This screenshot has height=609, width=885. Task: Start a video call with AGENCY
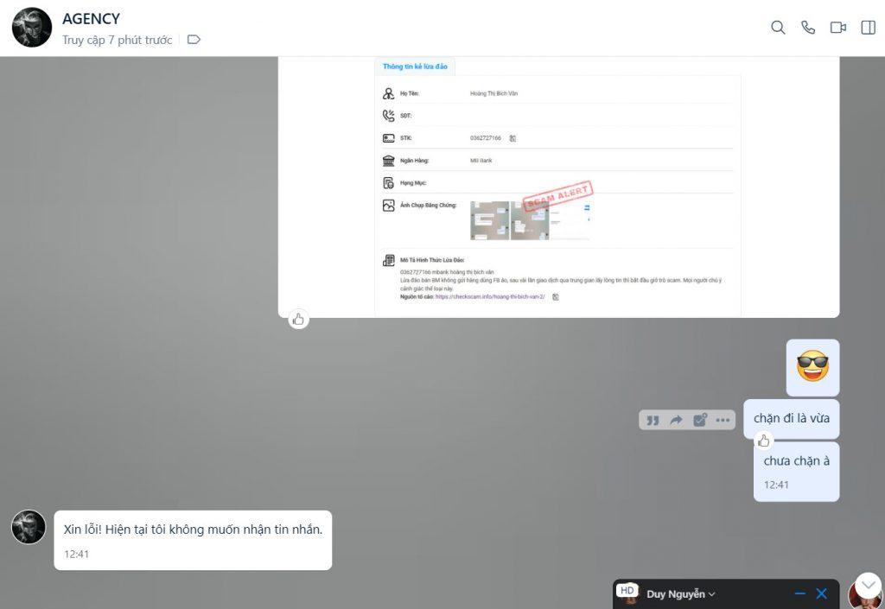click(x=837, y=28)
